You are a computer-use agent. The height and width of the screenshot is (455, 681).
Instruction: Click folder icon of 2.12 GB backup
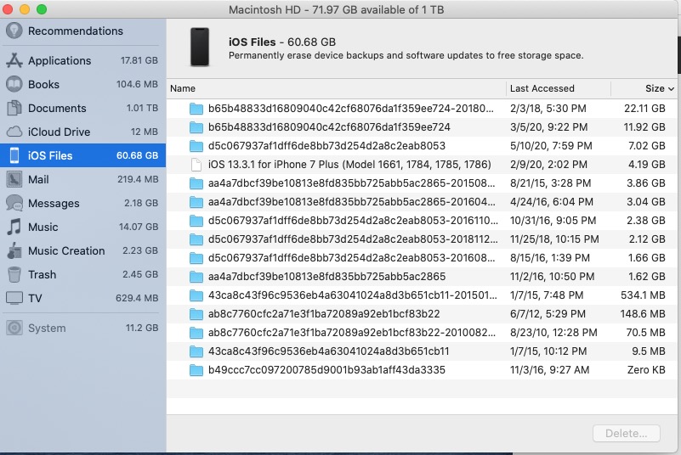[196, 239]
